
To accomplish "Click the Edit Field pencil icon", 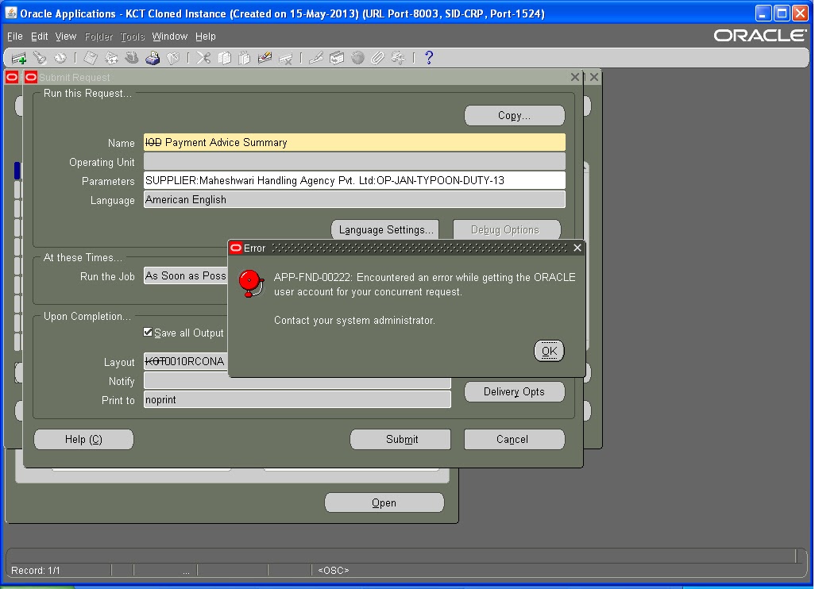I will pyautogui.click(x=316, y=58).
